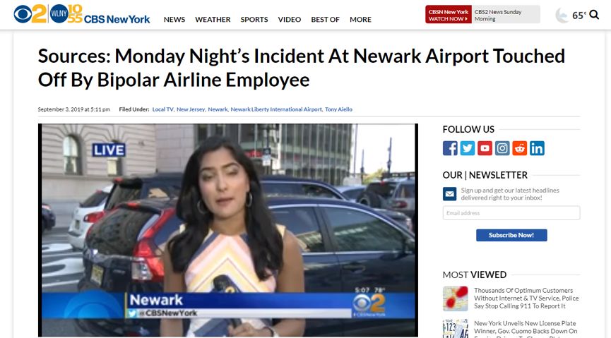Focus the Email address field
This screenshot has height=338, width=611.
pos(511,213)
